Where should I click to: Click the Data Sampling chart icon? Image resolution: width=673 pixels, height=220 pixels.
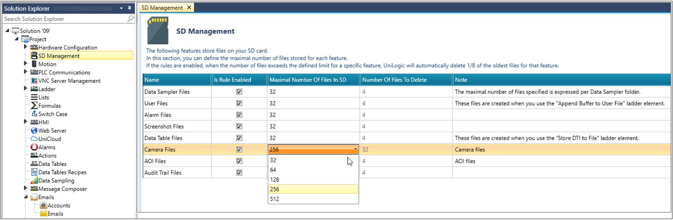pyautogui.click(x=34, y=181)
